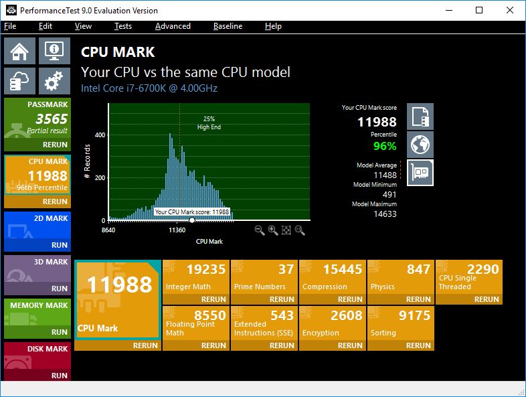Rerun the Floating Point Math test

click(196, 345)
